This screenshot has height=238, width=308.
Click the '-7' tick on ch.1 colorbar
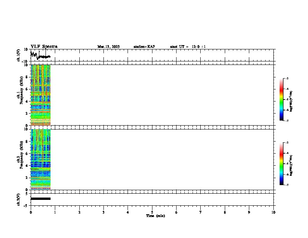click(x=287, y=121)
